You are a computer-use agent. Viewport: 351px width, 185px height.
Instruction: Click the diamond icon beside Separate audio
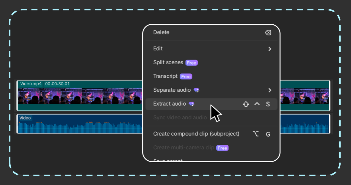pyautogui.click(x=196, y=90)
